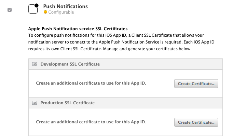Viewport: 233px width, 140px height.
Task: Click the Push Notifications app icon
Action: point(33,9)
